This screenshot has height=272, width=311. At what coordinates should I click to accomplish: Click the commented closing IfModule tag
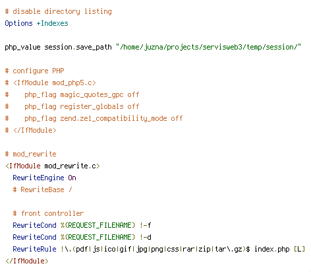point(30,130)
